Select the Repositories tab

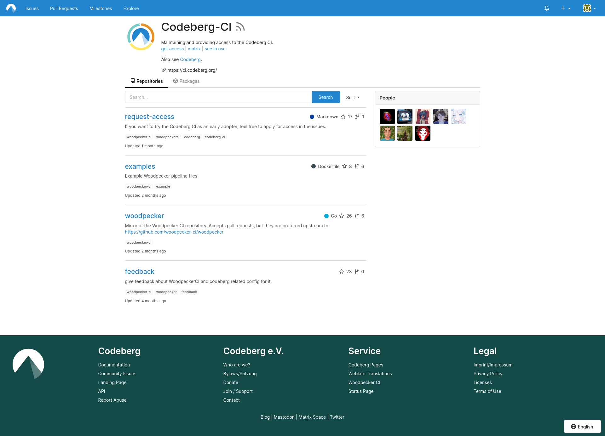click(x=147, y=81)
